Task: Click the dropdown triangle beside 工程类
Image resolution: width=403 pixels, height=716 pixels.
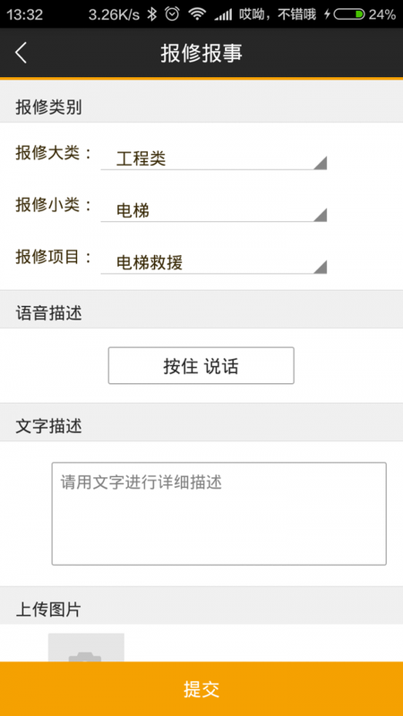Action: [321, 163]
